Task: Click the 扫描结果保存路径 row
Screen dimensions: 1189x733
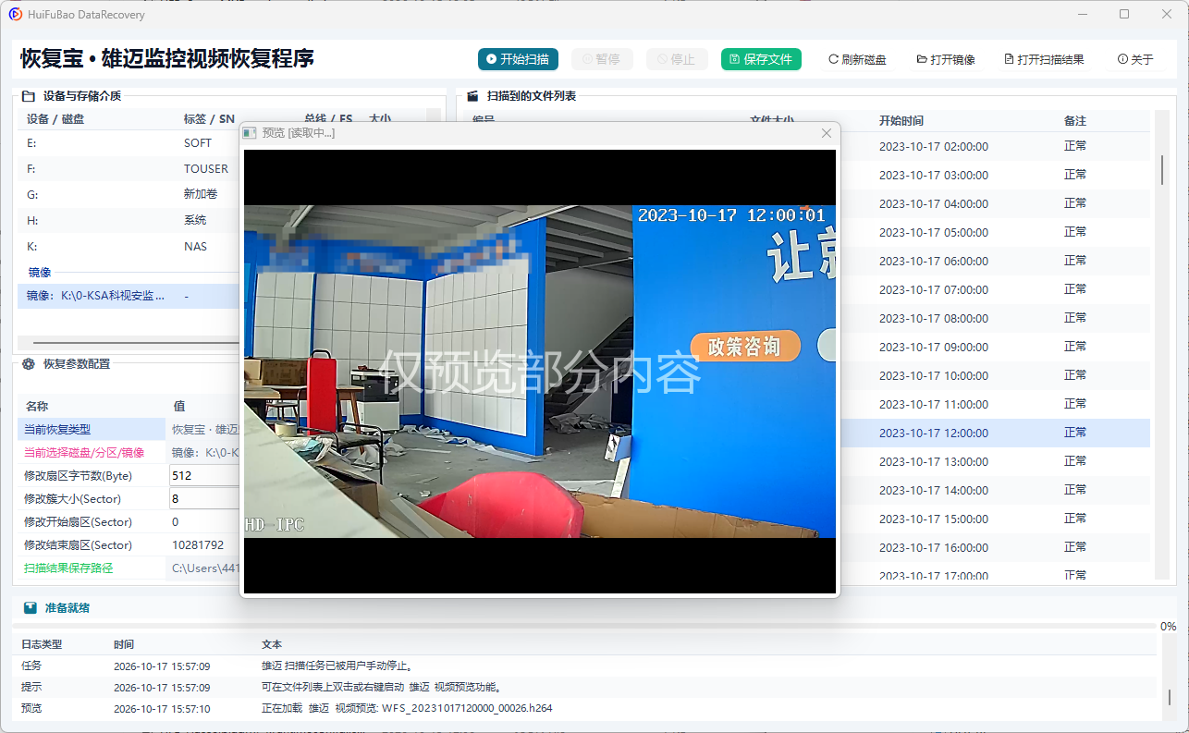Action: (129, 568)
